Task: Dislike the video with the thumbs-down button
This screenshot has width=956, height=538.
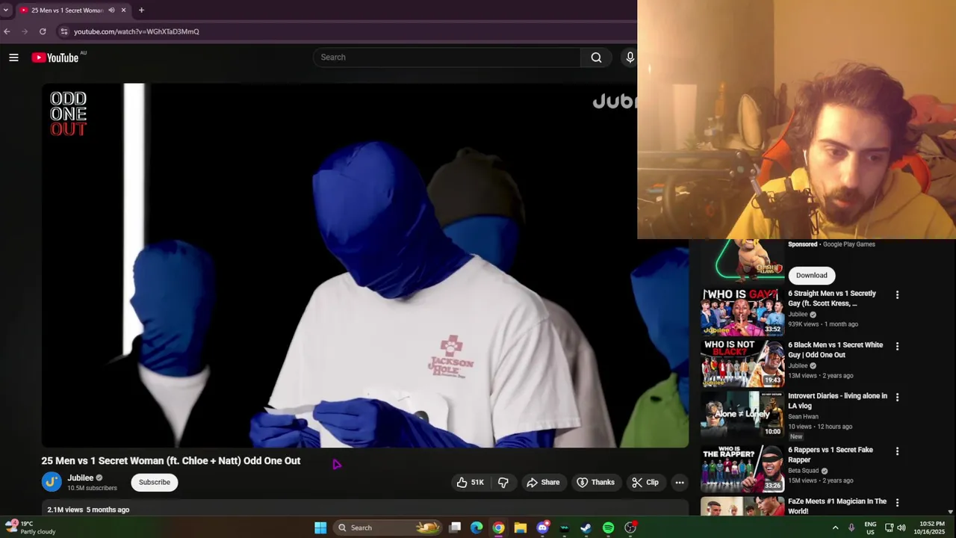Action: [x=503, y=483]
